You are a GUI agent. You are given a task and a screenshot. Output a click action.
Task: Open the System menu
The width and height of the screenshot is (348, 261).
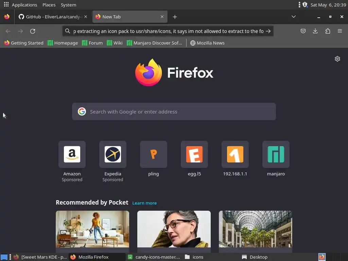tap(68, 5)
